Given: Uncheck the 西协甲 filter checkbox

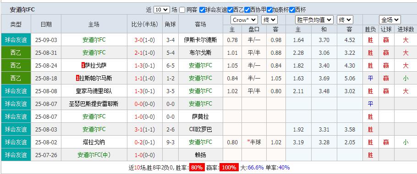Looking at the screenshot, I should [x=247, y=10].
